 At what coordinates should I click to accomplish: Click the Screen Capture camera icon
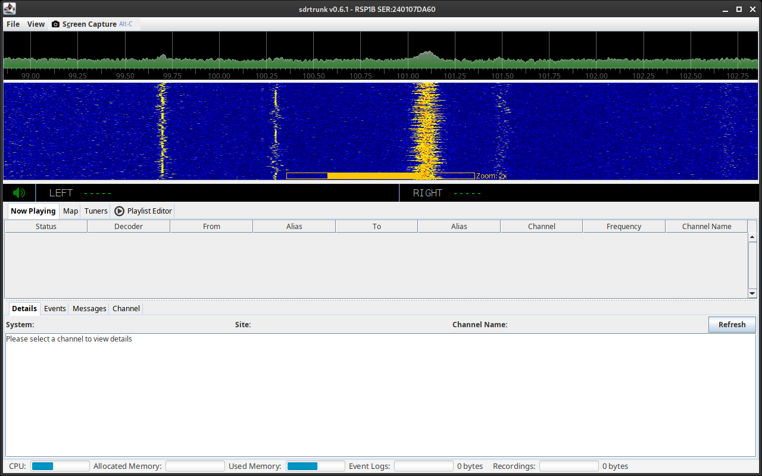[x=55, y=24]
